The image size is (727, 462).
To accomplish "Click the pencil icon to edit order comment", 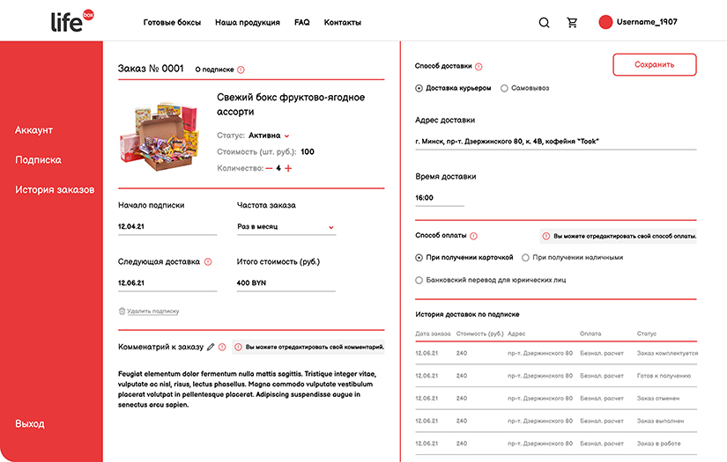I will pos(211,348).
